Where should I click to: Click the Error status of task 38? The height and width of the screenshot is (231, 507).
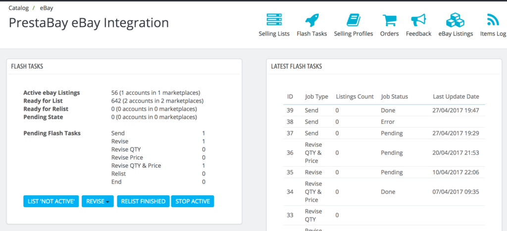pos(388,122)
